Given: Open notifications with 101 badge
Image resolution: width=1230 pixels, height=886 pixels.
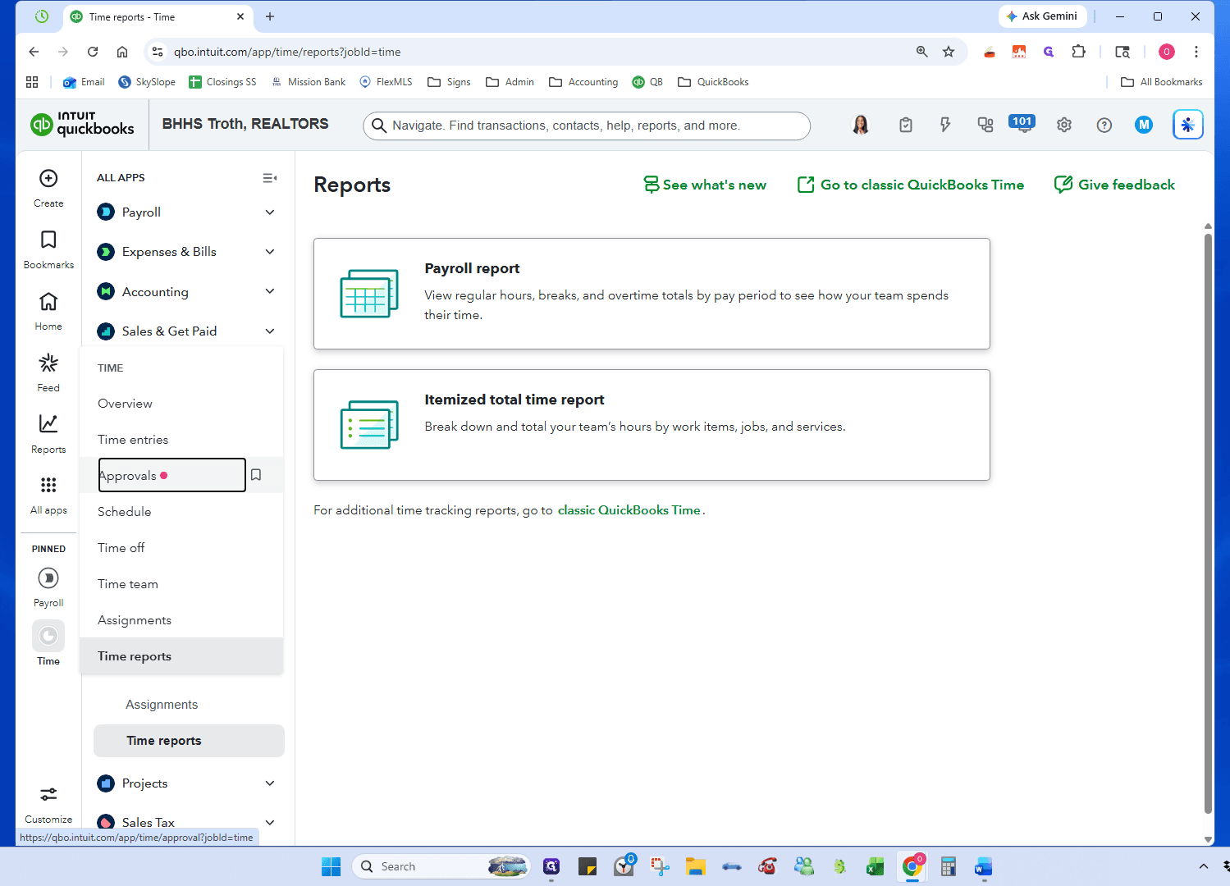Looking at the screenshot, I should (x=1022, y=124).
